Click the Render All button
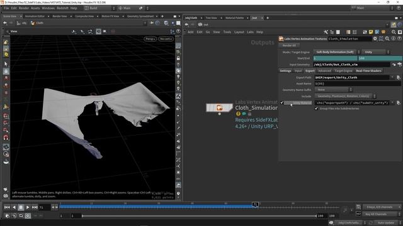 point(289,45)
